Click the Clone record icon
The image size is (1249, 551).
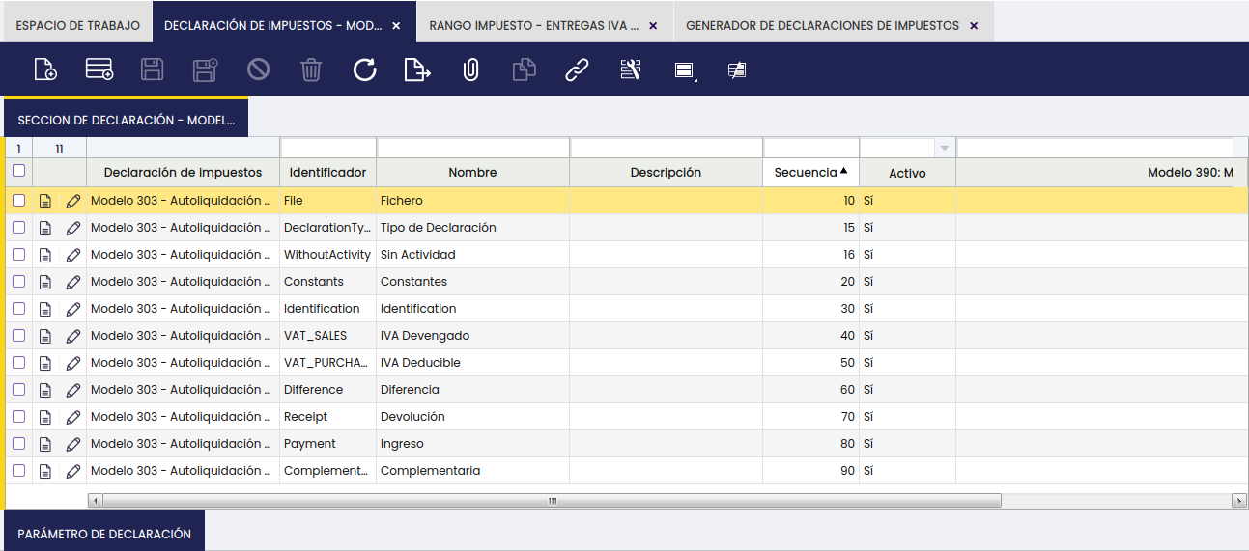coord(524,69)
